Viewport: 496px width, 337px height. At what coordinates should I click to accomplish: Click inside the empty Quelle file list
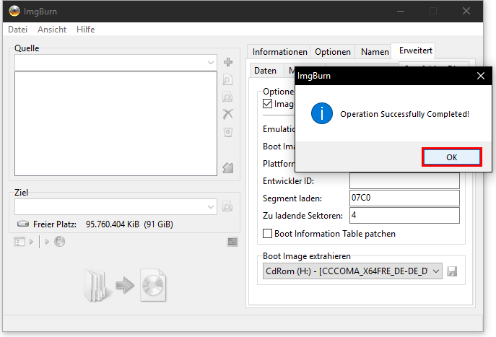(x=116, y=123)
